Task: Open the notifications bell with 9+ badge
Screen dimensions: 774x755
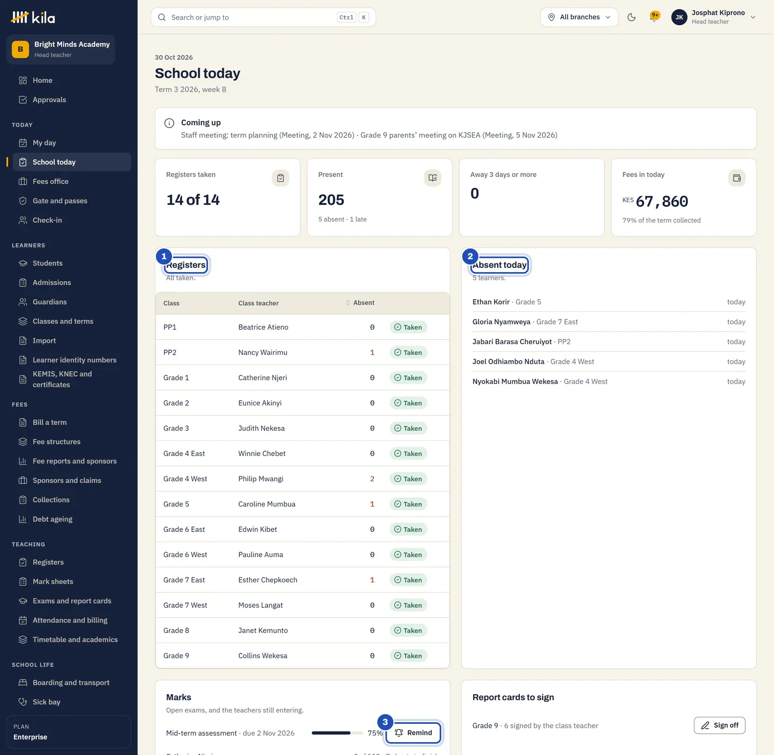Action: pyautogui.click(x=654, y=17)
